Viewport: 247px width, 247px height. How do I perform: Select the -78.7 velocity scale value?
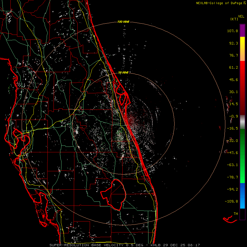pos(232,177)
